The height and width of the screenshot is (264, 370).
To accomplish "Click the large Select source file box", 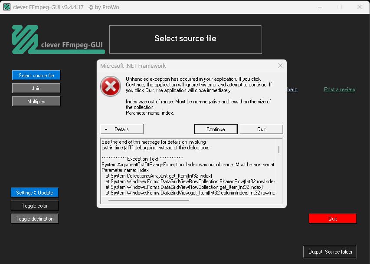I will [x=186, y=39].
